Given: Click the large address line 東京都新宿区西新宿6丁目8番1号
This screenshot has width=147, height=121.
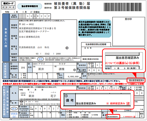Looking at the screenshot, I should pos(38,29).
